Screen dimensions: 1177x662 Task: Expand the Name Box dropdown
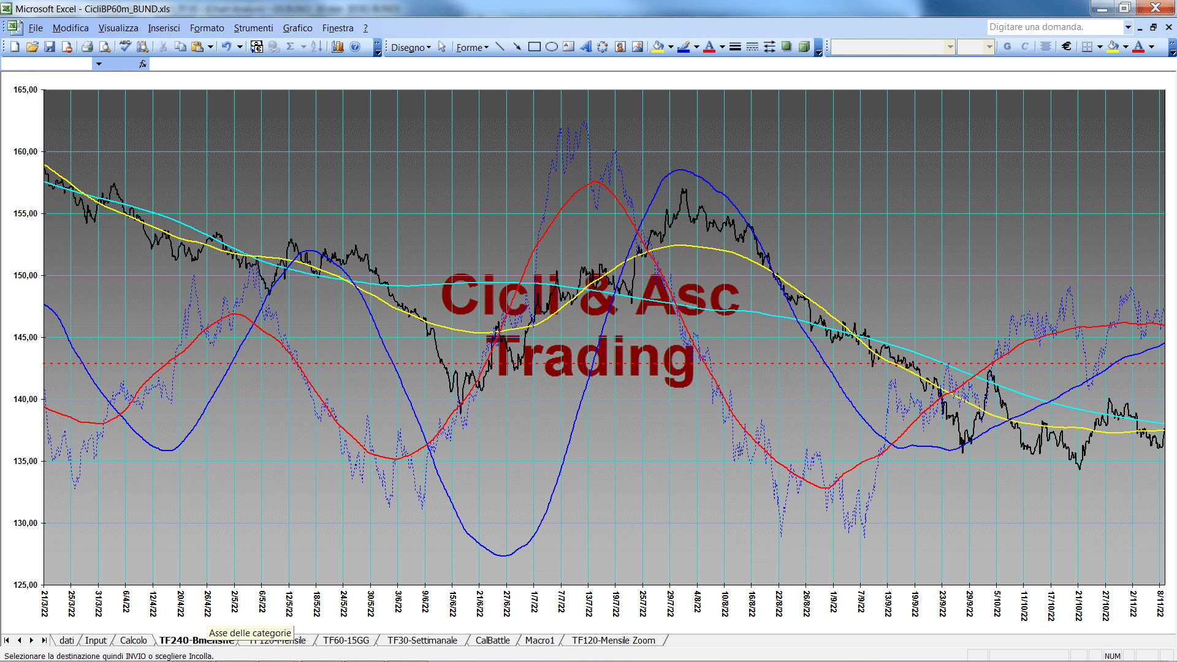[98, 64]
